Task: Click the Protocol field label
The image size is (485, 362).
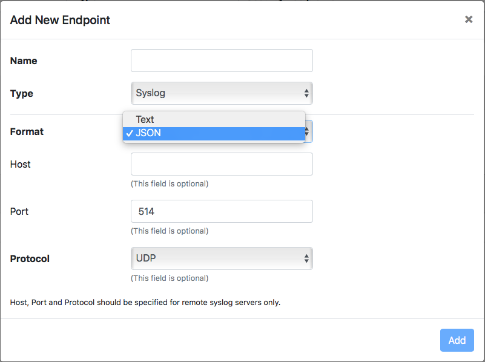Action: click(30, 258)
